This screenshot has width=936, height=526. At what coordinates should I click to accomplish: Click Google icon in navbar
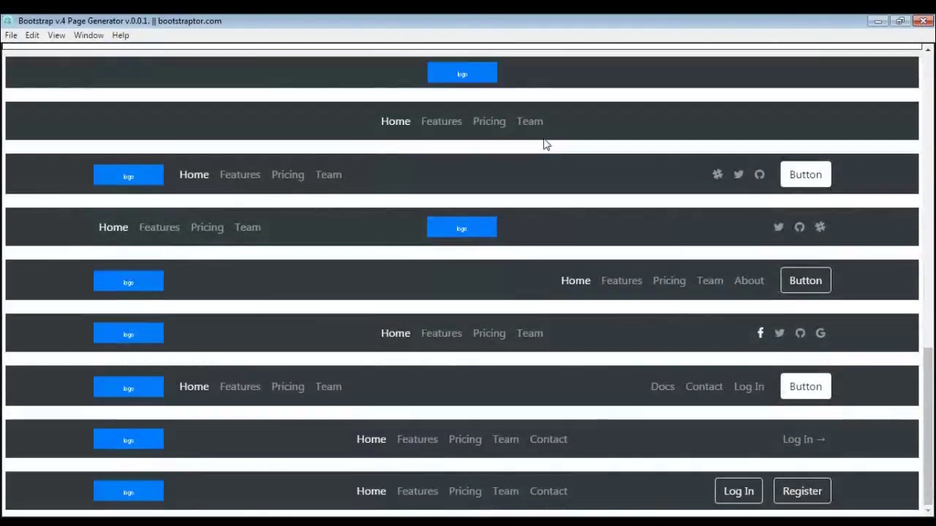(820, 333)
